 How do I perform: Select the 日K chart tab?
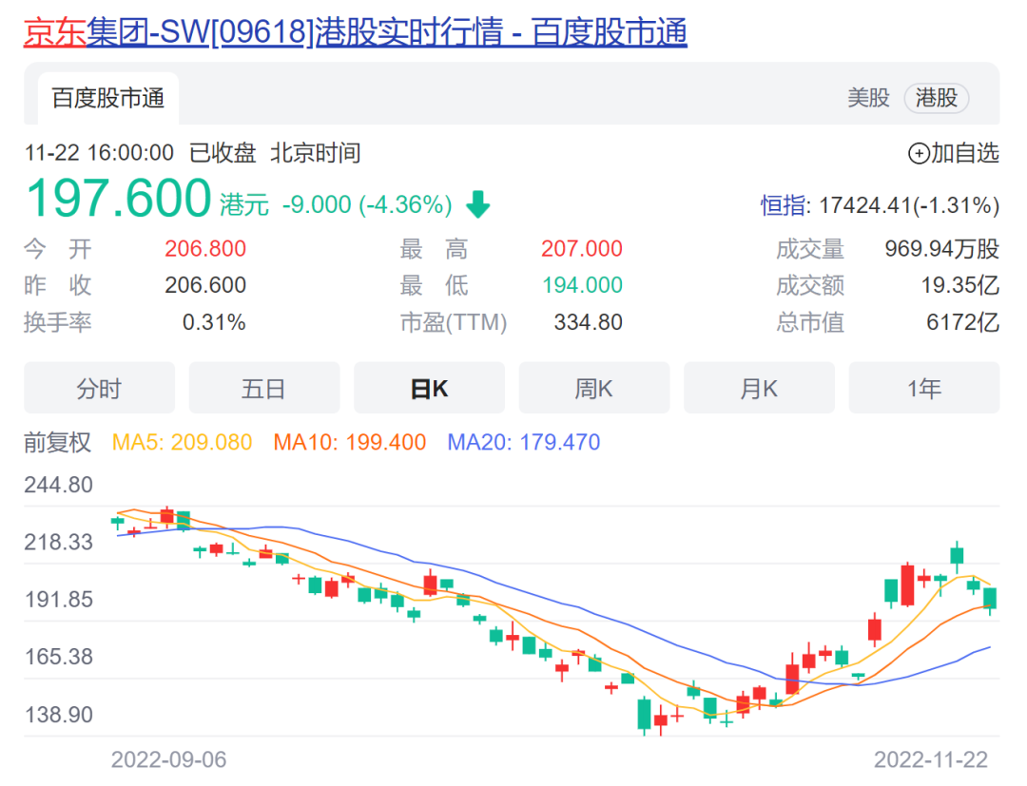pos(429,388)
